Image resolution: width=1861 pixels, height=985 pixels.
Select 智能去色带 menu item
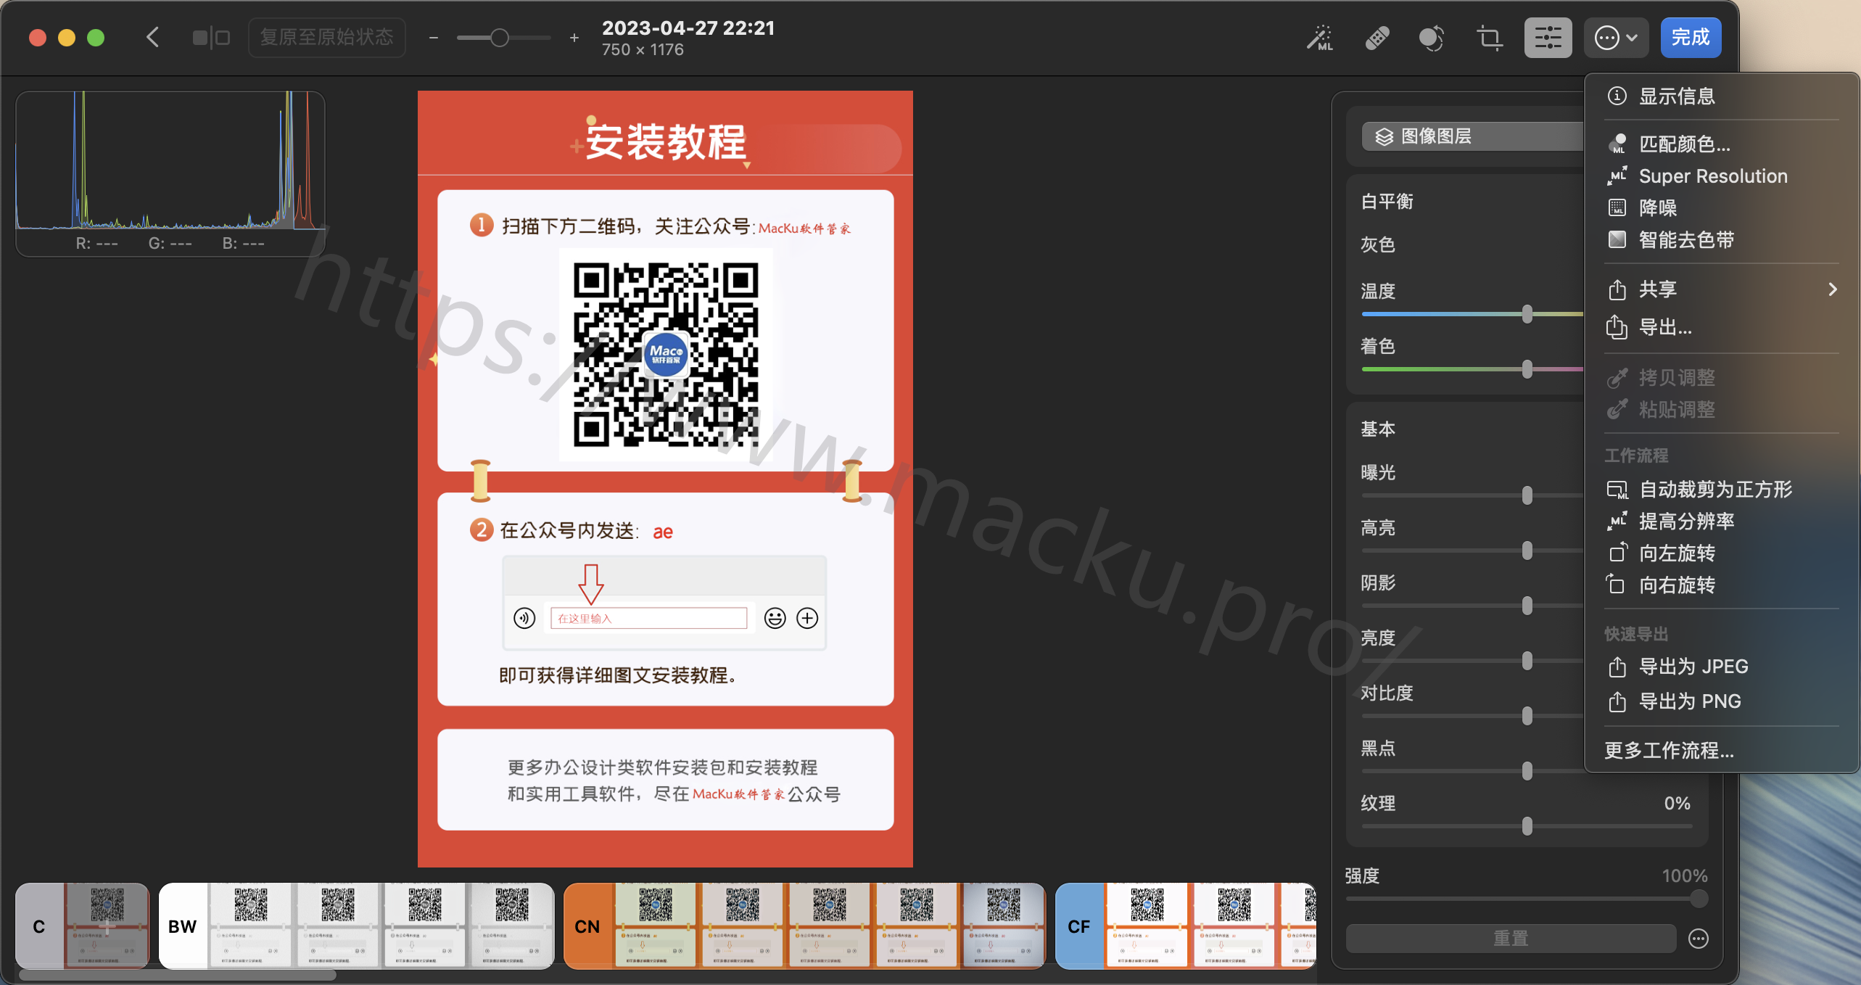click(1722, 240)
